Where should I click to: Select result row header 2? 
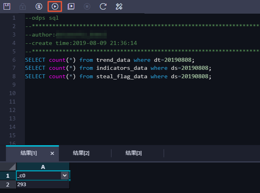[x=8, y=185]
